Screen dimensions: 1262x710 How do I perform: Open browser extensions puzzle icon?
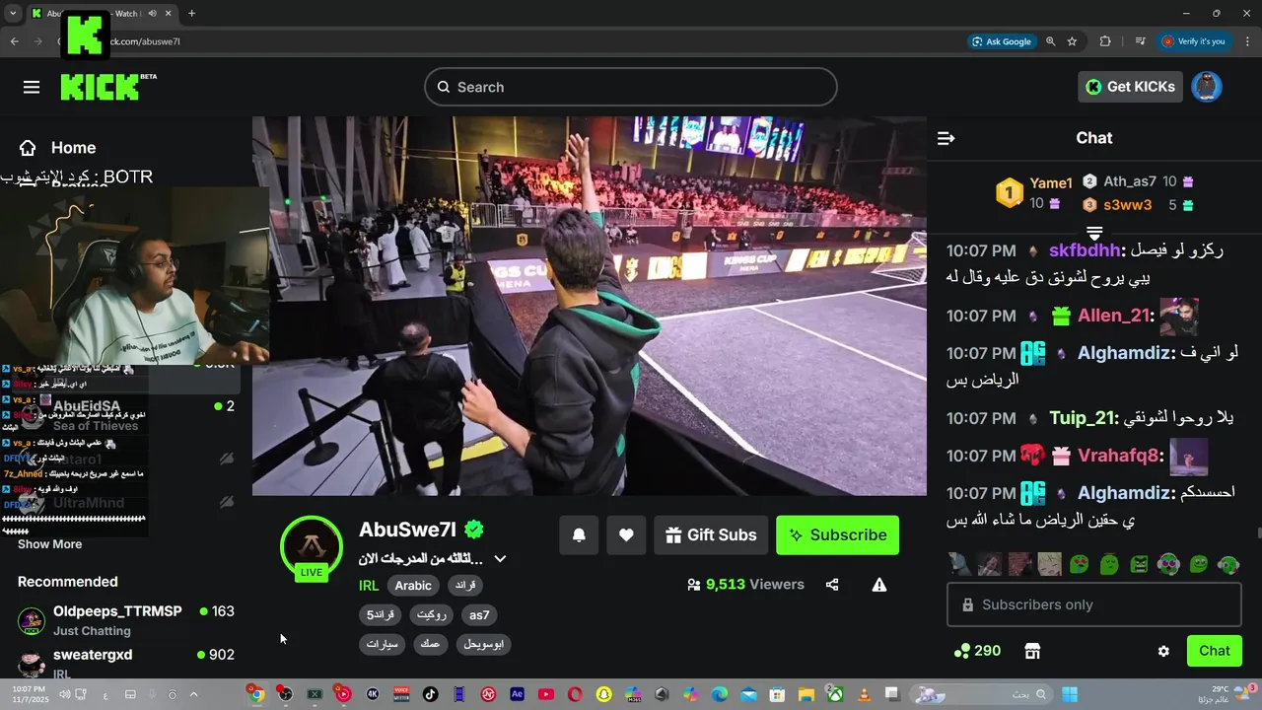1105,41
